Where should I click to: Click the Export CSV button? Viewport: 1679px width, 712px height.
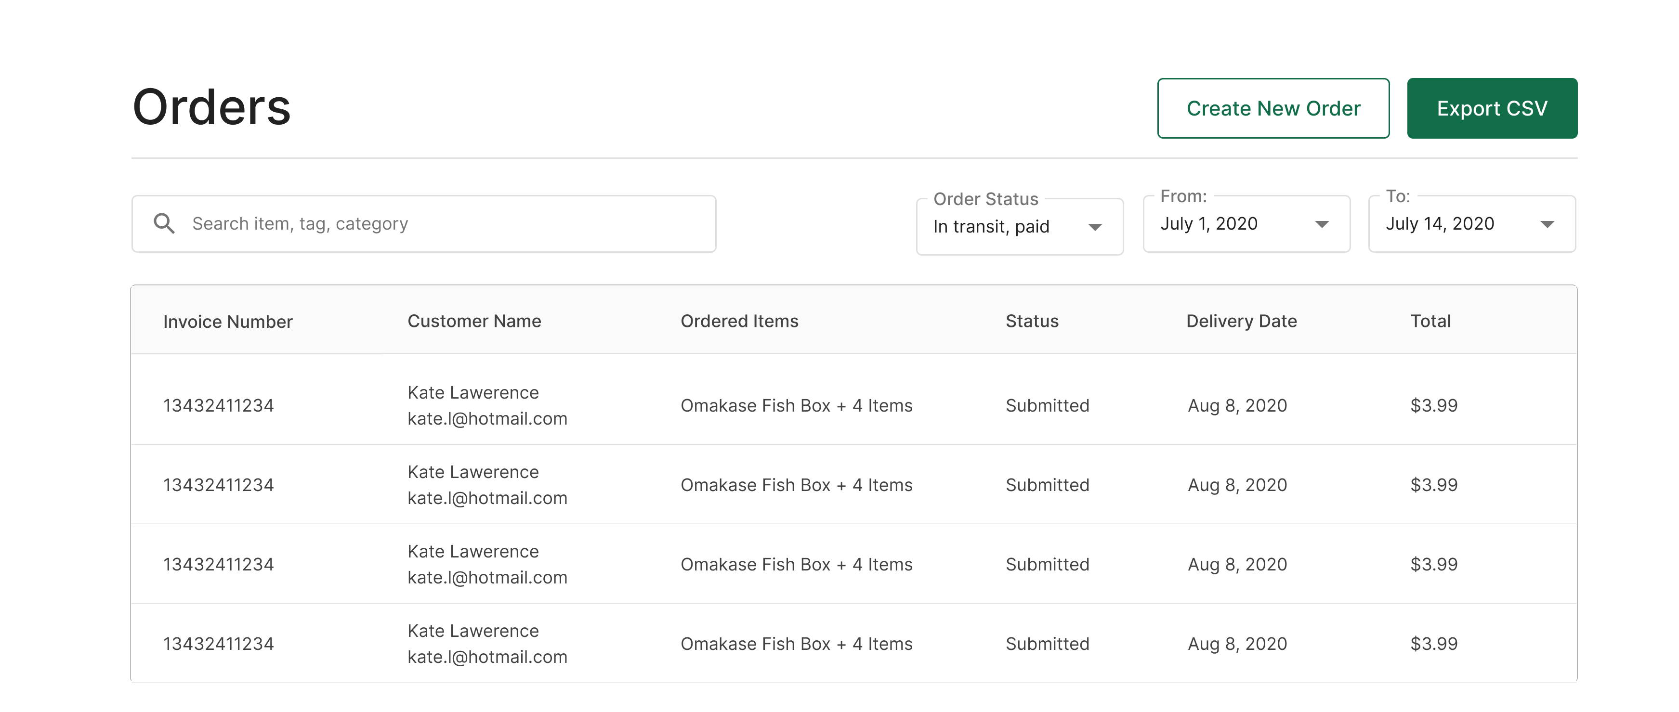click(1492, 108)
